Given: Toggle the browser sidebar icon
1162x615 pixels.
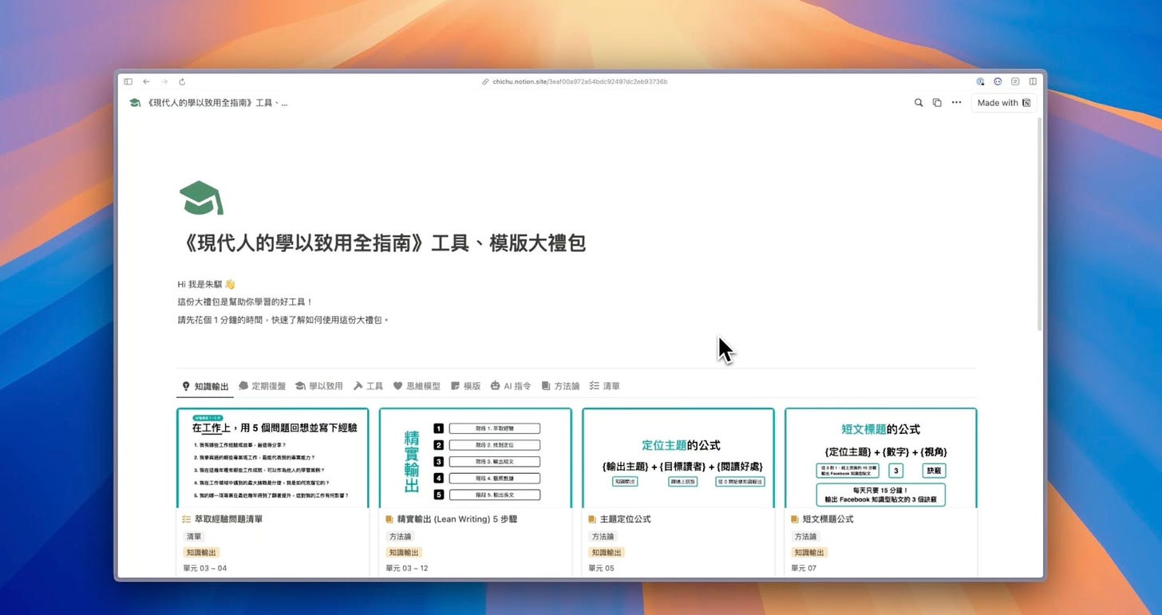Looking at the screenshot, I should click(128, 81).
